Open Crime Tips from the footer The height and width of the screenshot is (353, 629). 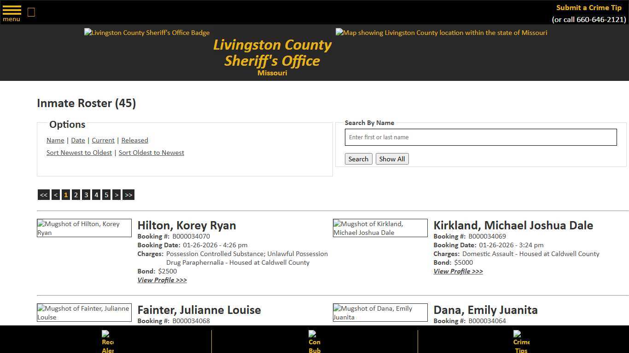(520, 341)
